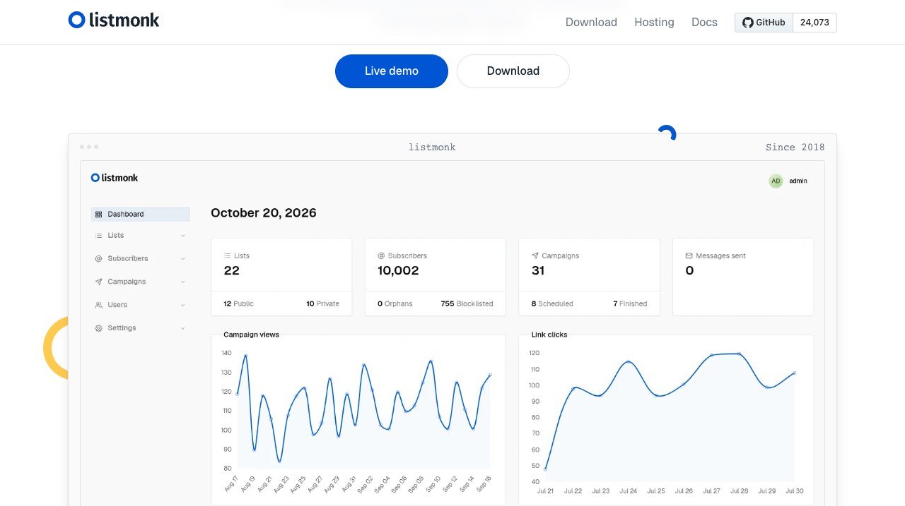Click the admin username

798,181
